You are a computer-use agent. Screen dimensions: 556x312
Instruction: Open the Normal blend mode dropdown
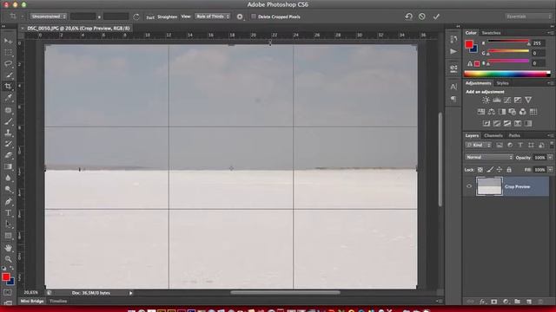489,157
